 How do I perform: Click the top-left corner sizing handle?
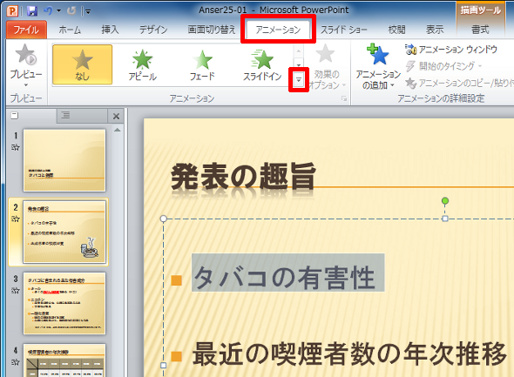(163, 219)
